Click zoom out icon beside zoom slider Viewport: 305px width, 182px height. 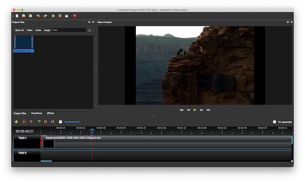point(61,122)
